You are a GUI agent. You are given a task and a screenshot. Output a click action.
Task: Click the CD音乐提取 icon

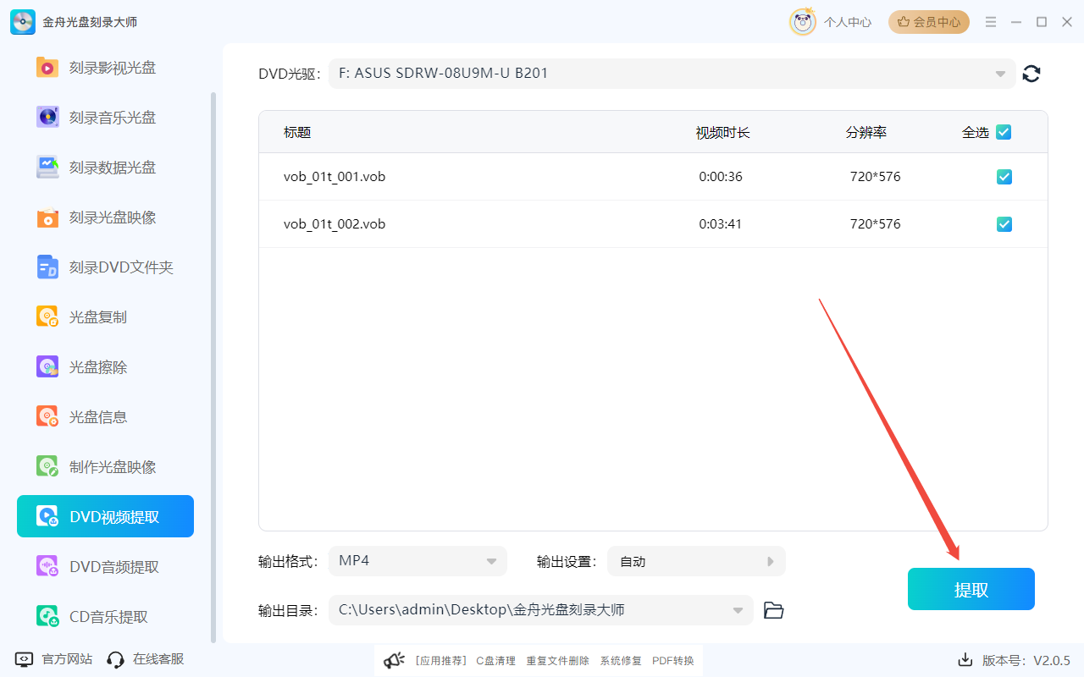coord(47,617)
